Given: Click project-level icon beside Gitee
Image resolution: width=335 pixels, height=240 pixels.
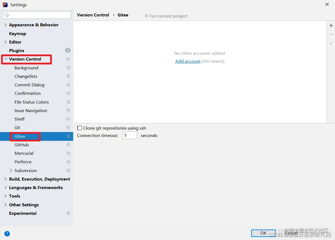Looking at the screenshot, I should 68,136.
